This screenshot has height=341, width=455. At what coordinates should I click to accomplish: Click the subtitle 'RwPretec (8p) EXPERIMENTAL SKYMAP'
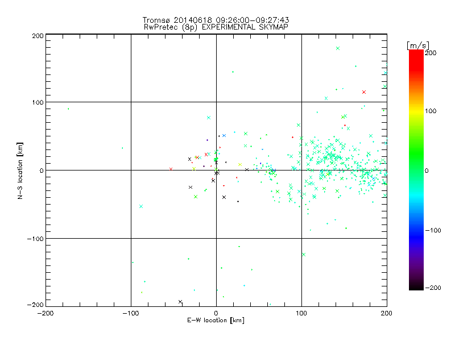[216, 27]
